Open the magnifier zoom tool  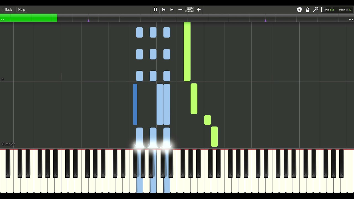(316, 10)
